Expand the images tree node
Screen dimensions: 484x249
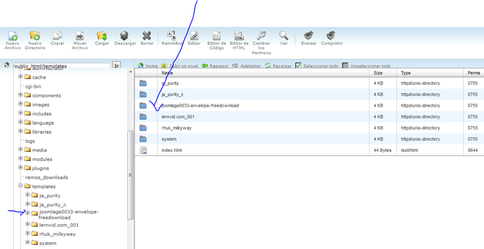20,104
